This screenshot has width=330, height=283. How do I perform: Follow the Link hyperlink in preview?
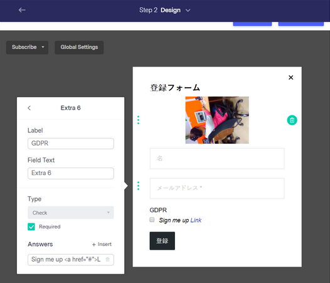(196, 220)
